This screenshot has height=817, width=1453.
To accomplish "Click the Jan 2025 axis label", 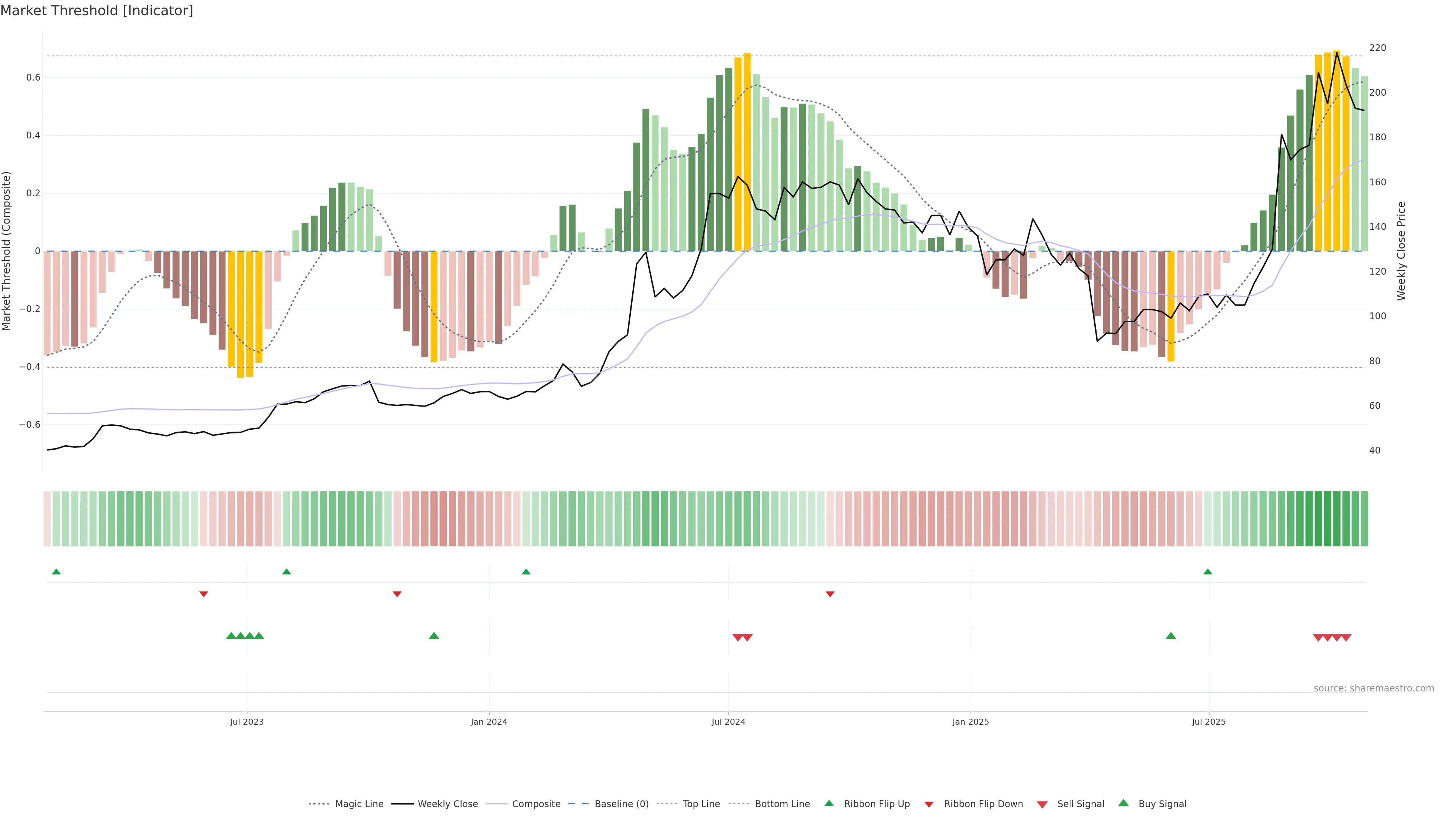I will [970, 722].
